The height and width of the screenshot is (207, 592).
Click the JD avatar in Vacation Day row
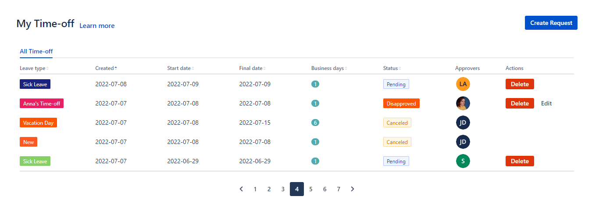pos(463,123)
